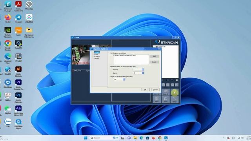This screenshot has height=141, width=251.
Task: Open Telegram desktop shortcut
Action: 18,18
